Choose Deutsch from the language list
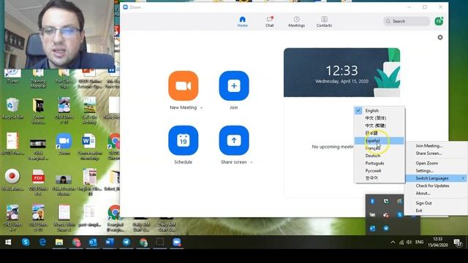The width and height of the screenshot is (468, 263). [380, 156]
